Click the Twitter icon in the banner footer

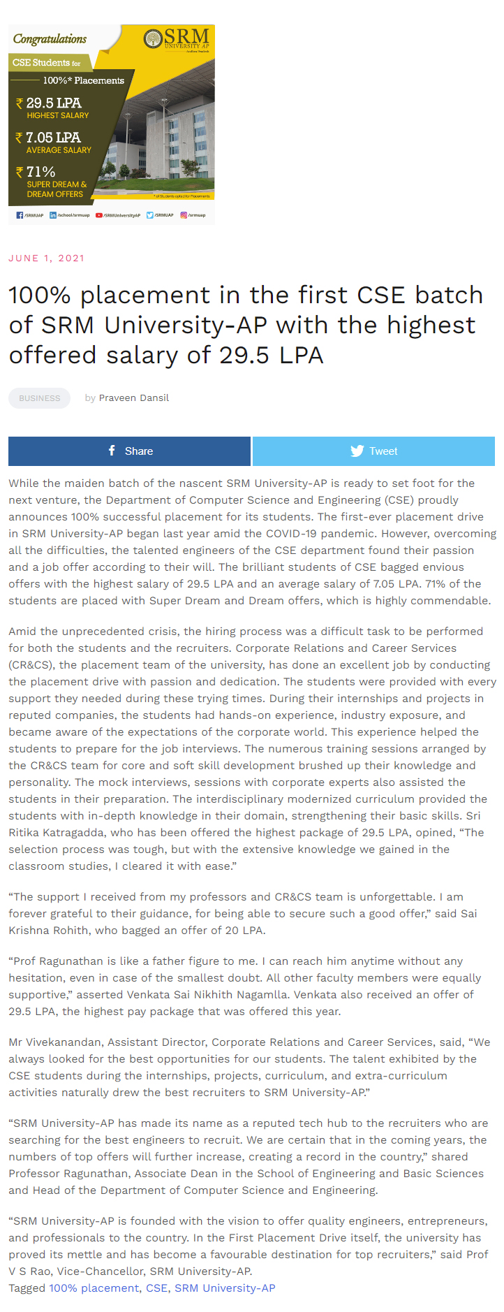tap(149, 215)
